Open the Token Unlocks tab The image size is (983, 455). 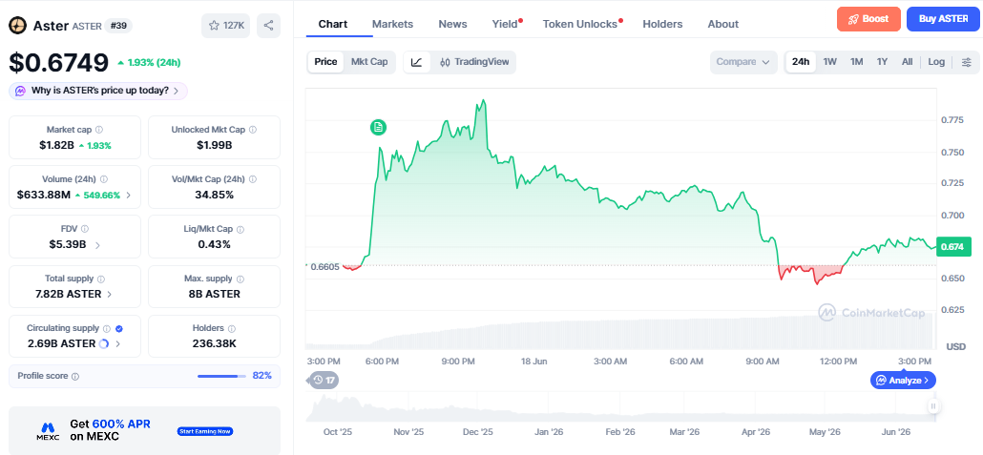(x=582, y=24)
